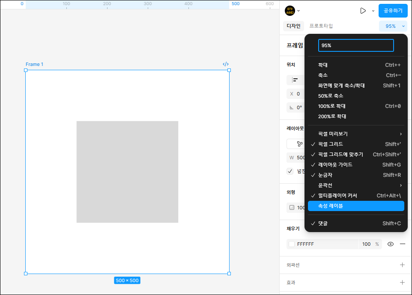
Task: Expand the 픽셀 미리보기 submenu
Action: 356,134
